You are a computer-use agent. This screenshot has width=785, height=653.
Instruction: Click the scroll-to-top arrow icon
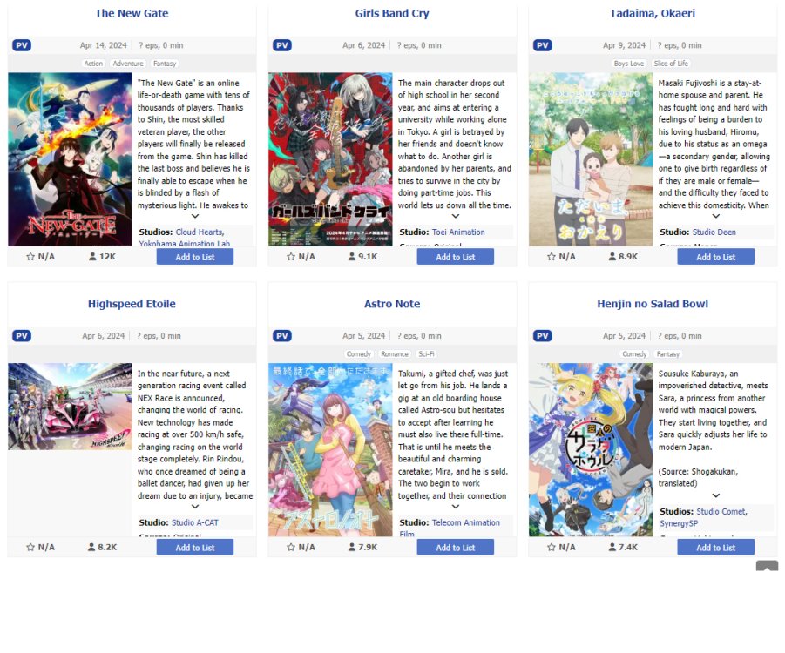click(767, 566)
